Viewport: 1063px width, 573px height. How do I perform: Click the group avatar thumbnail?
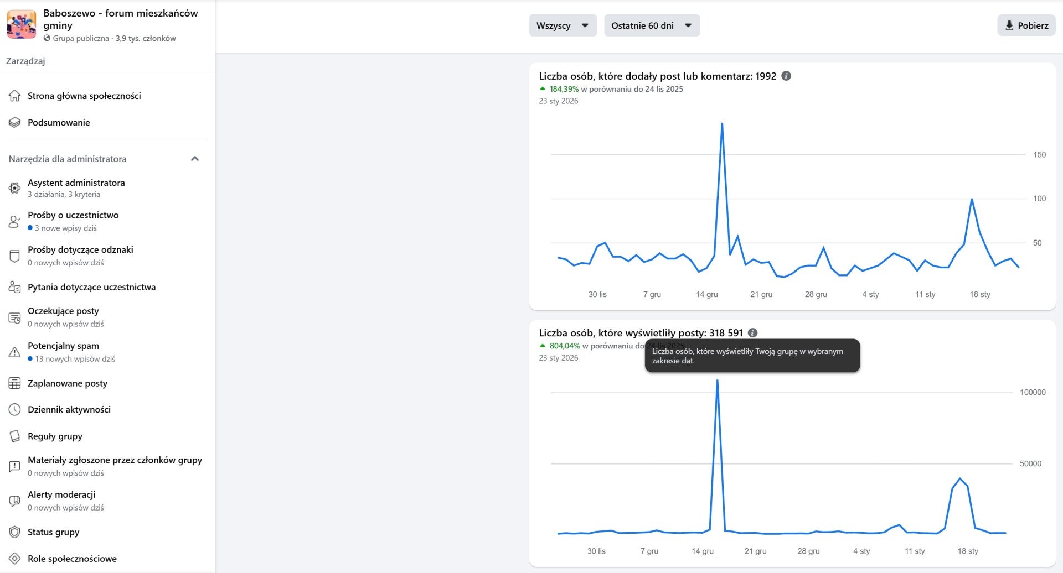22,24
